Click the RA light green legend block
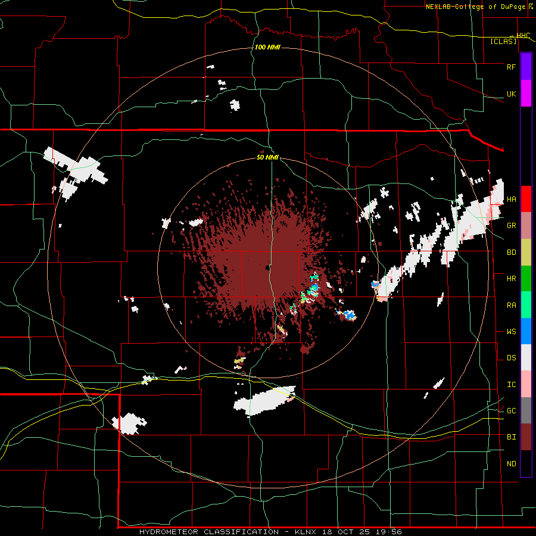 [526, 305]
